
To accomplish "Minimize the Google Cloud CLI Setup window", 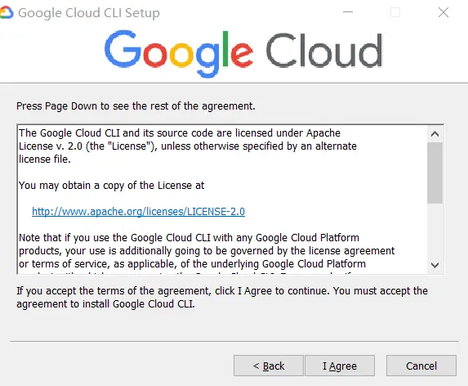I will [348, 12].
